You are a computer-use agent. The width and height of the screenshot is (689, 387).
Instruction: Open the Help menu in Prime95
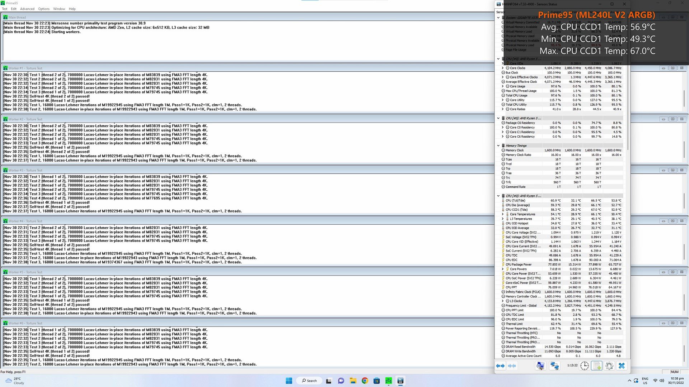(x=72, y=9)
